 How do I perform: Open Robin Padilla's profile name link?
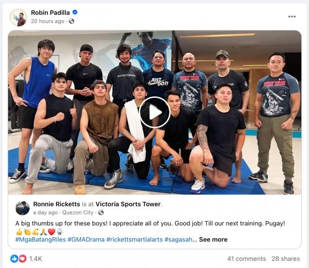(50, 12)
